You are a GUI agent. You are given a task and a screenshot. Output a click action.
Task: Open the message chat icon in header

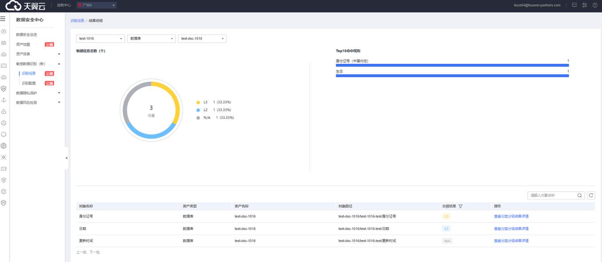click(x=574, y=5)
